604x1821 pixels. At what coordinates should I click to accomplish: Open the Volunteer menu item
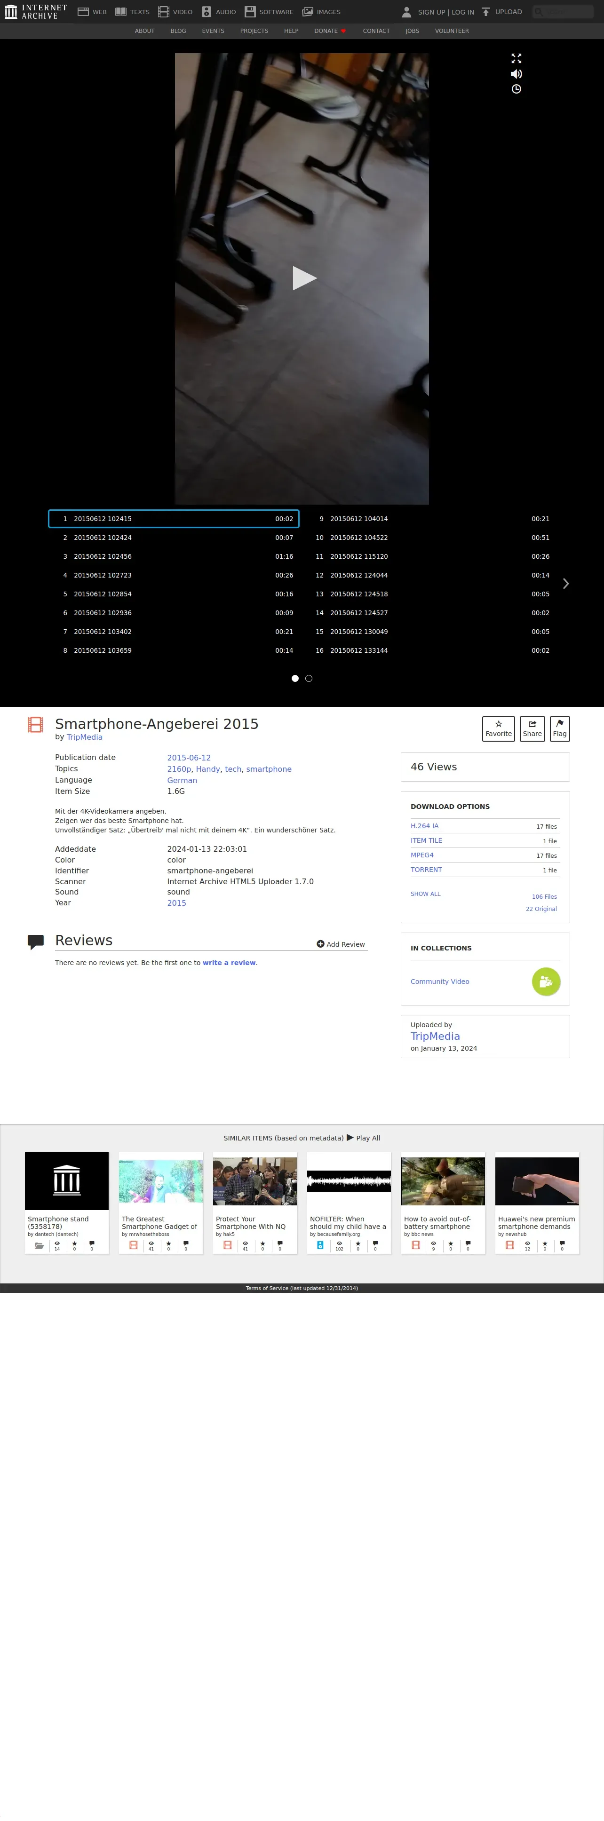[452, 31]
